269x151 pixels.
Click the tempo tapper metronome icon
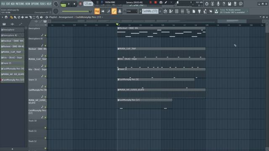[205, 11]
